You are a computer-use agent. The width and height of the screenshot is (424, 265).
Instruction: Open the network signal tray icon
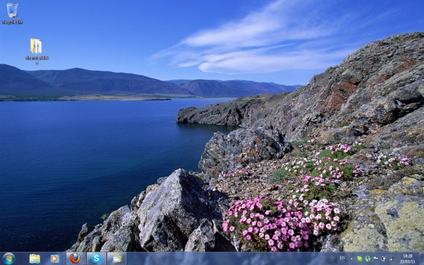point(392,258)
